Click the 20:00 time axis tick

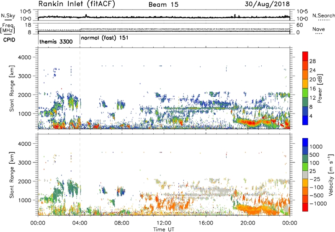point(247,223)
